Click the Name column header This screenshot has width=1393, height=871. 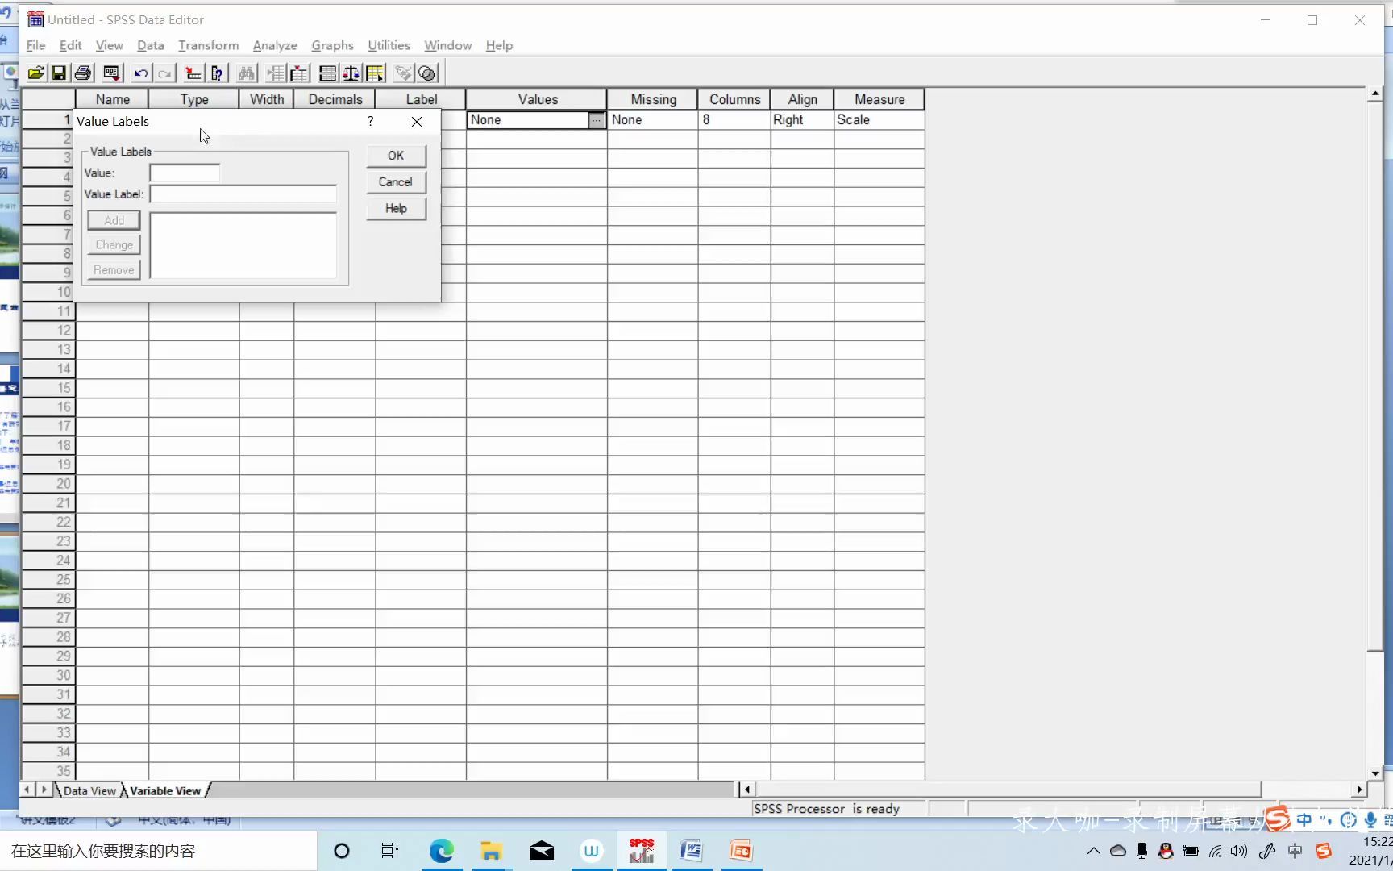[112, 99]
